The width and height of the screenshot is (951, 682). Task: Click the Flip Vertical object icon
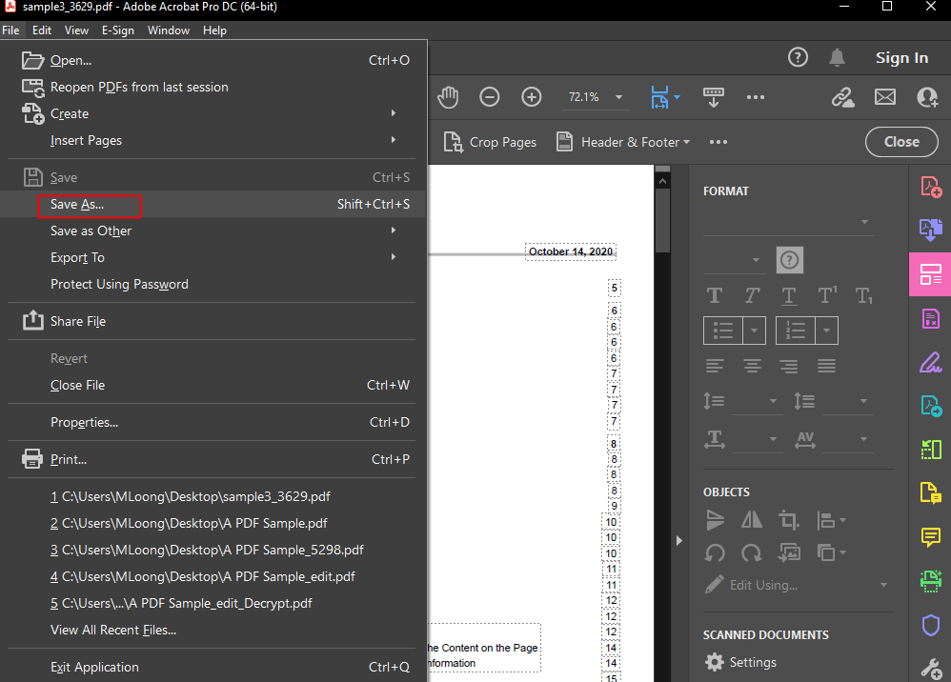pyautogui.click(x=716, y=519)
